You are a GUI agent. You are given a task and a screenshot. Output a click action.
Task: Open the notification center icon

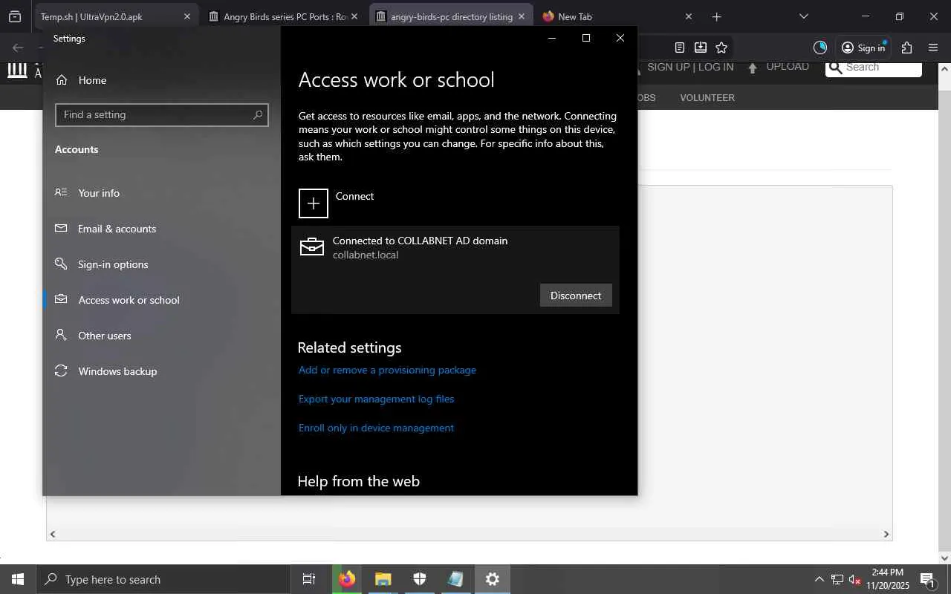[927, 579]
